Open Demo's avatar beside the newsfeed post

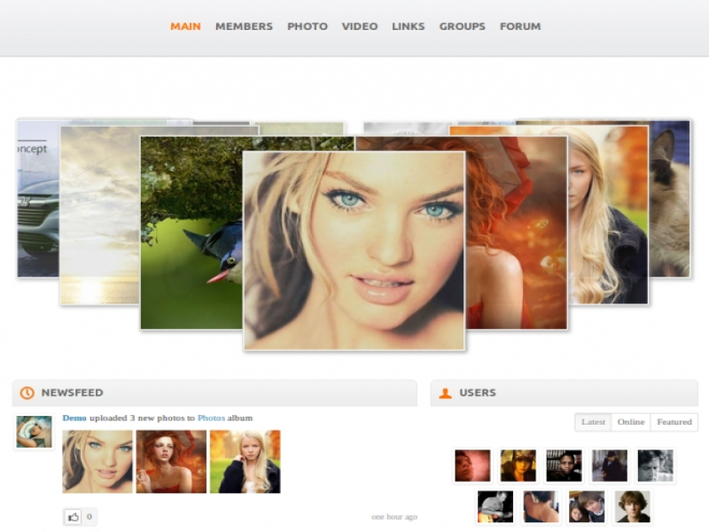34,432
